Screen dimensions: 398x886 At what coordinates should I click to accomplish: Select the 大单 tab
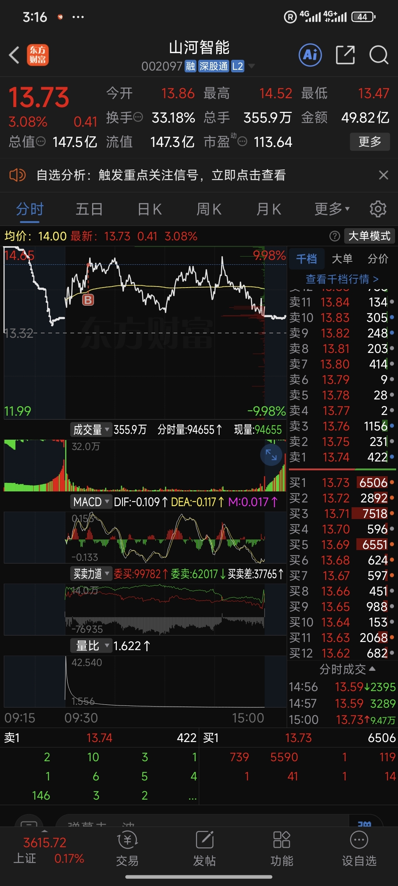342,259
